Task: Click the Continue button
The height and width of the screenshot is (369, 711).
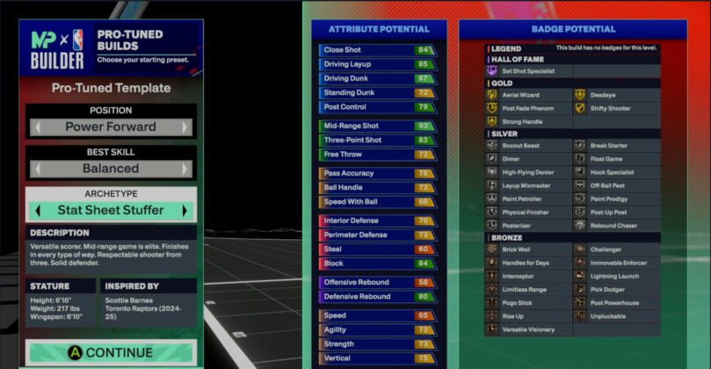Action: pyautogui.click(x=111, y=352)
